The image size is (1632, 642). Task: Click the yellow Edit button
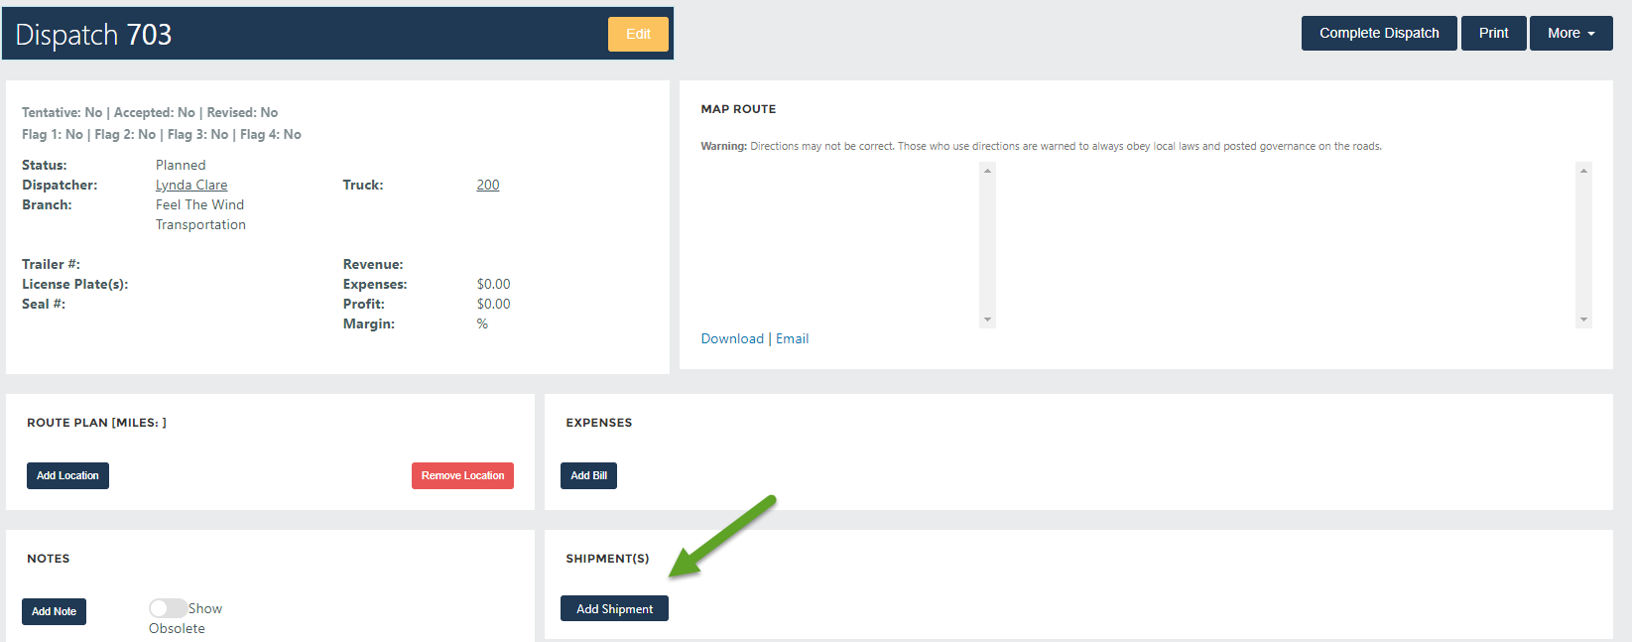[638, 34]
